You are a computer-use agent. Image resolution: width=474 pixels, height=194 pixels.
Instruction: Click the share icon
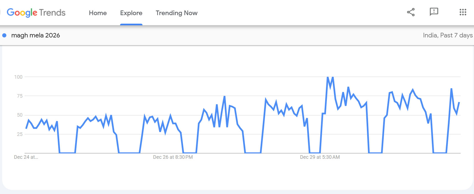point(411,12)
